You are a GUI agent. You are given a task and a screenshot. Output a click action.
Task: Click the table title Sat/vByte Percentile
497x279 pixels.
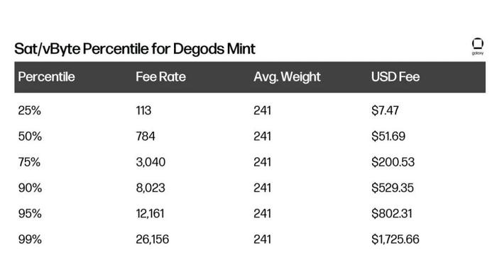pyautogui.click(x=82, y=49)
